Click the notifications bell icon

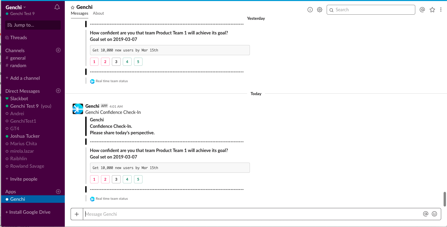coord(57,7)
